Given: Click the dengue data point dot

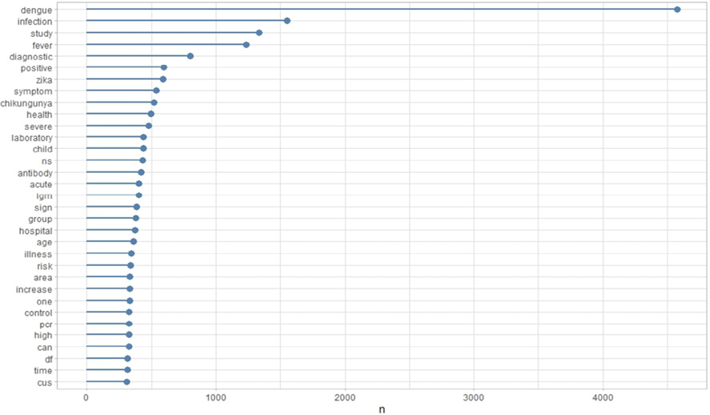Looking at the screenshot, I should [x=677, y=10].
